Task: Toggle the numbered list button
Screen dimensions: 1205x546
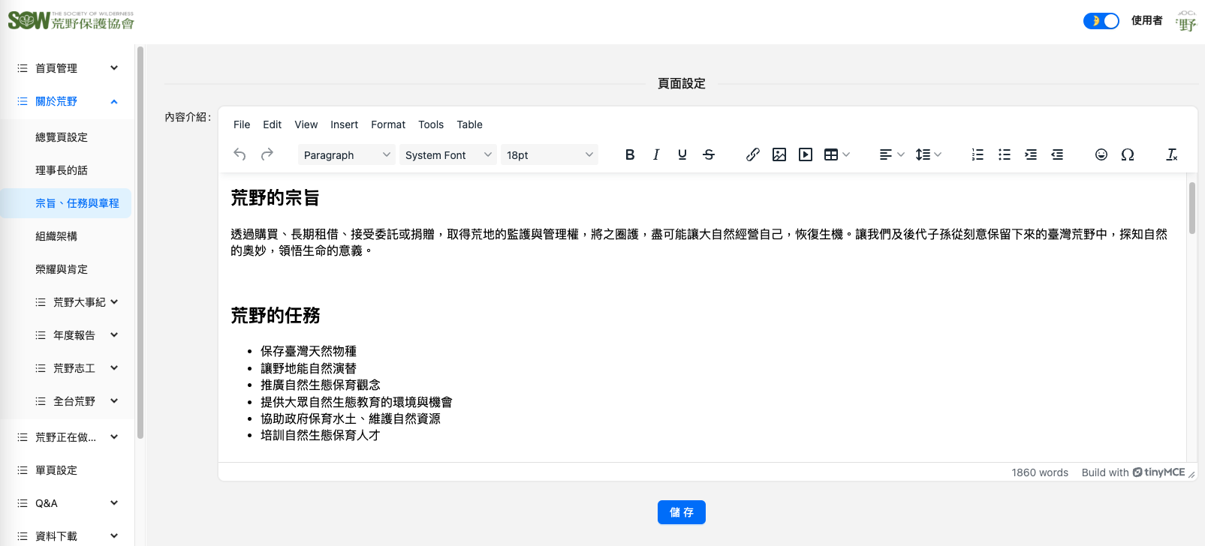Action: (978, 154)
